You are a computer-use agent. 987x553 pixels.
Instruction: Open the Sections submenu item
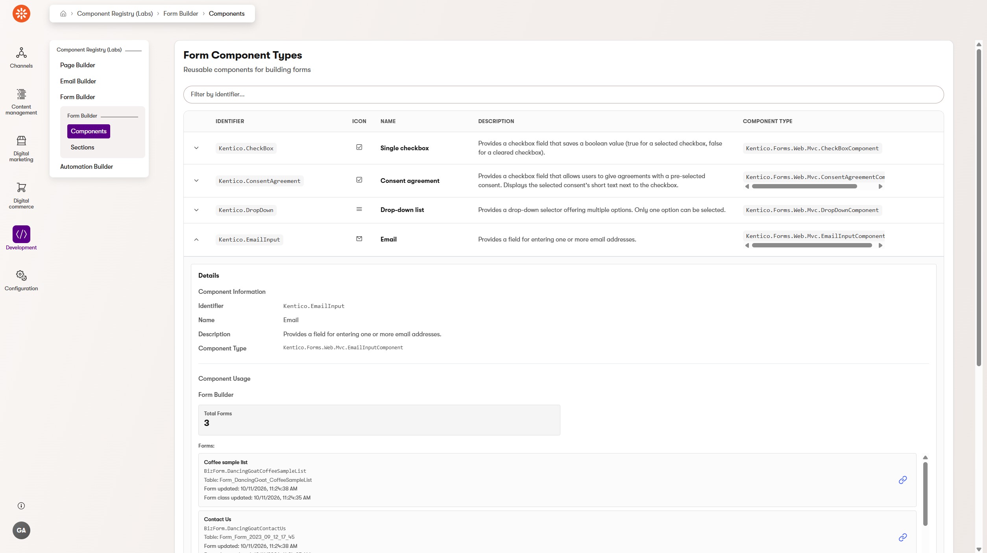tap(82, 147)
